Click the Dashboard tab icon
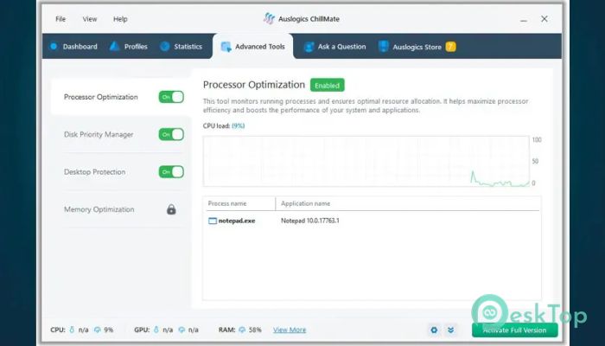This screenshot has height=346, width=605. click(x=54, y=47)
